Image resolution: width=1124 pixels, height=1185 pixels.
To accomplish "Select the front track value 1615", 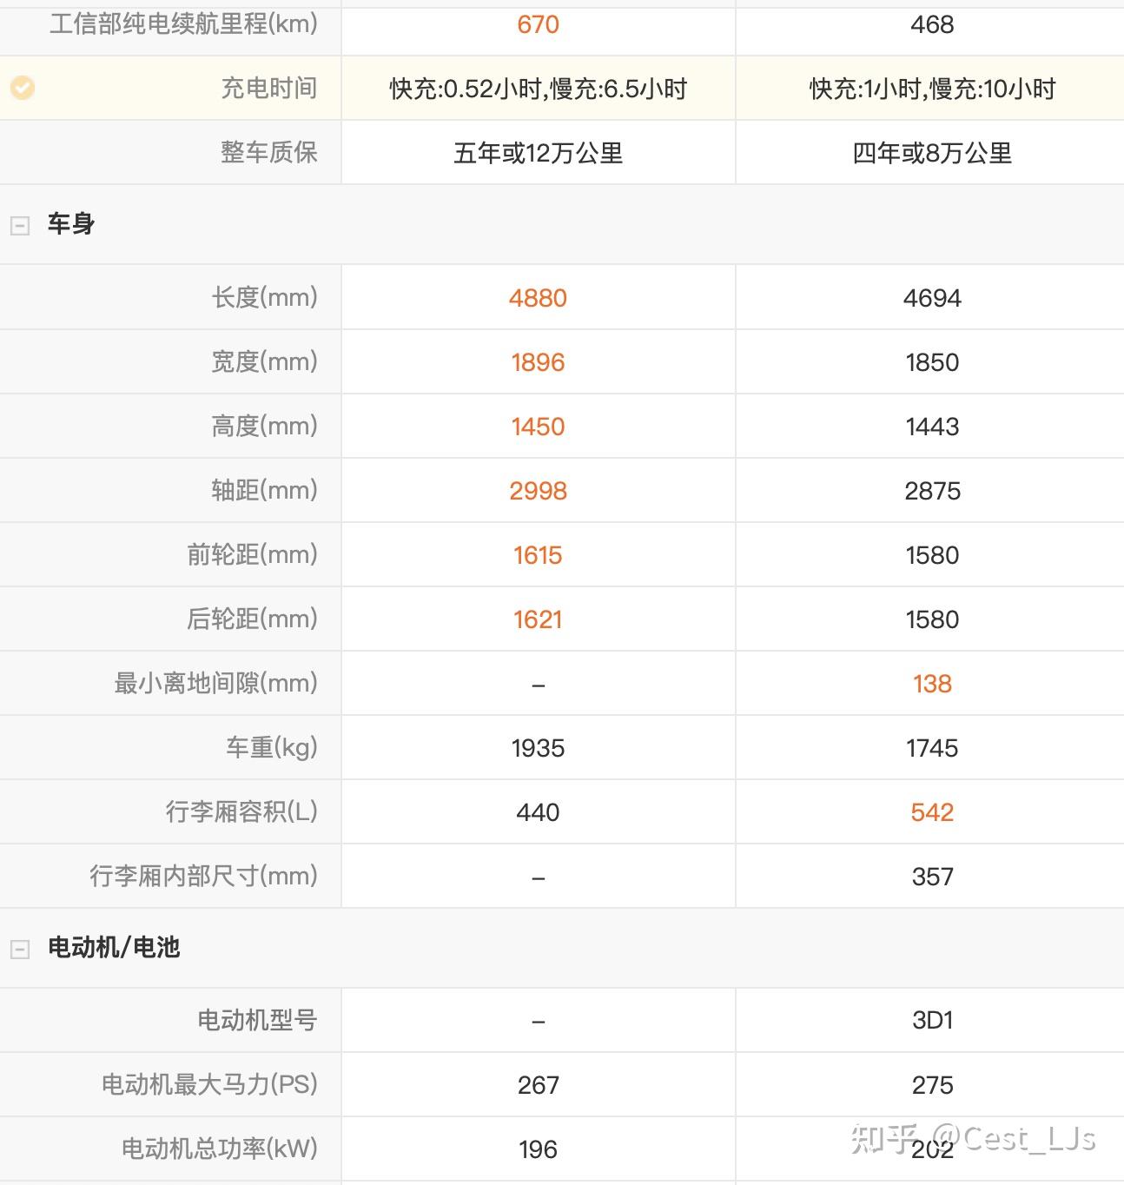I will 539,555.
